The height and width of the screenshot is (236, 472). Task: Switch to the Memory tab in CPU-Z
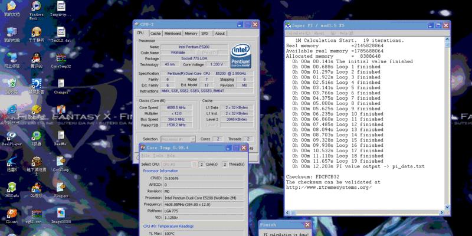pos(191,34)
